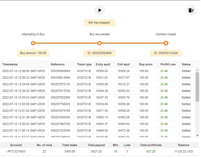Click the Reference column header
Screen dimensions: 201x158
[58, 64]
